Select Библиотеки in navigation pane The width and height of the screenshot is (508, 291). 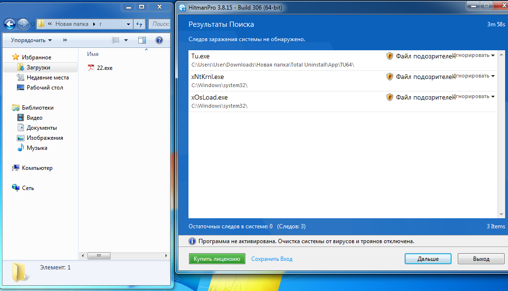pyautogui.click(x=38, y=108)
